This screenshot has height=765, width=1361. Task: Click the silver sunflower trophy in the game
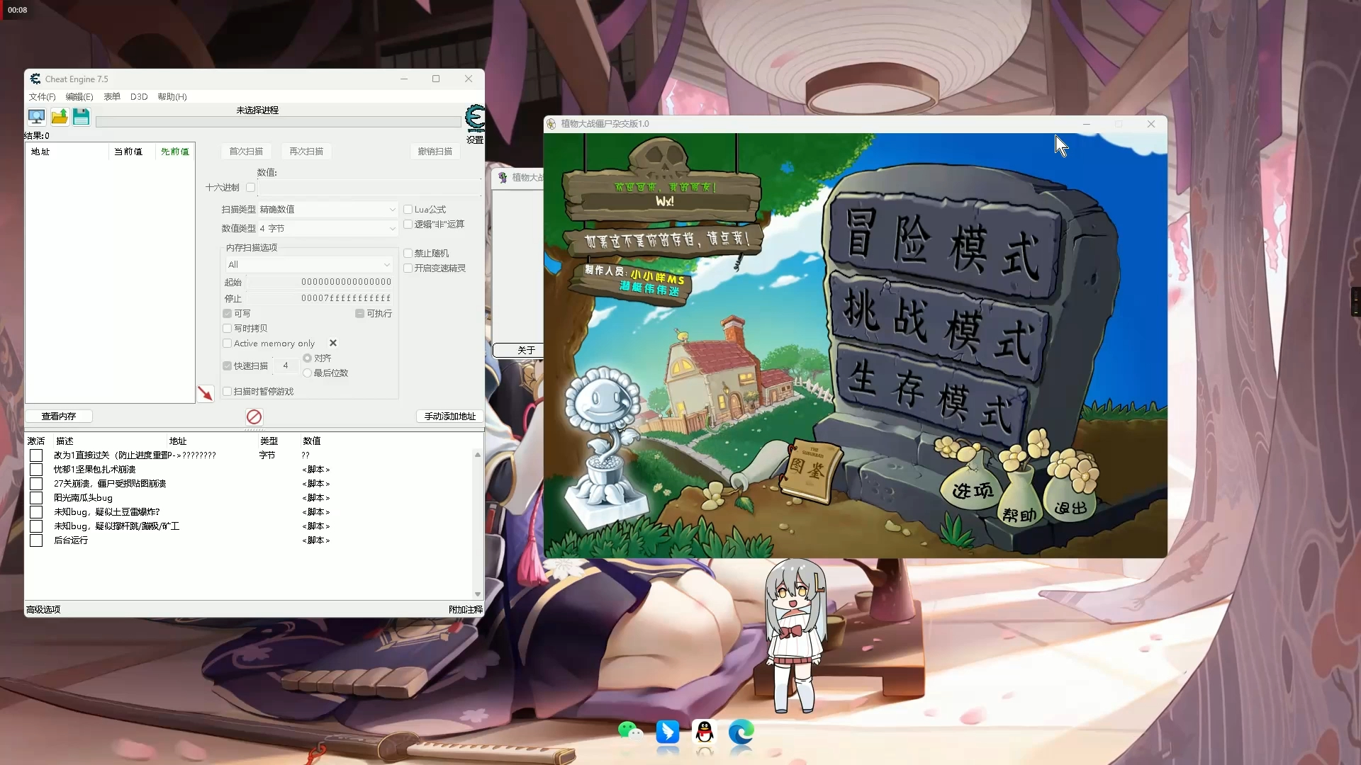tap(606, 446)
